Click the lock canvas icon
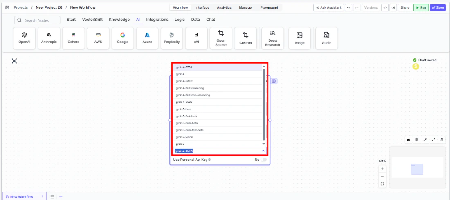Viewport: 450px width, 200px height. 408,140
